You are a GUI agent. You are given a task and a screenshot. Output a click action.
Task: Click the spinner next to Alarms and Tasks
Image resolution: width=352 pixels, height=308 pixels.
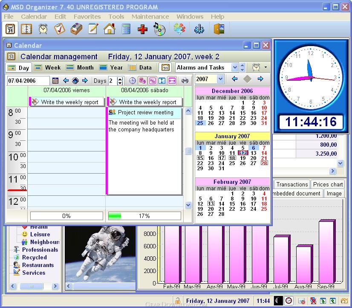click(242, 67)
